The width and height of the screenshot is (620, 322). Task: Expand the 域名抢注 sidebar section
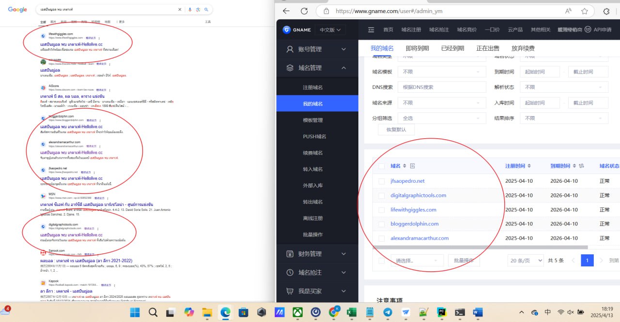pyautogui.click(x=317, y=273)
